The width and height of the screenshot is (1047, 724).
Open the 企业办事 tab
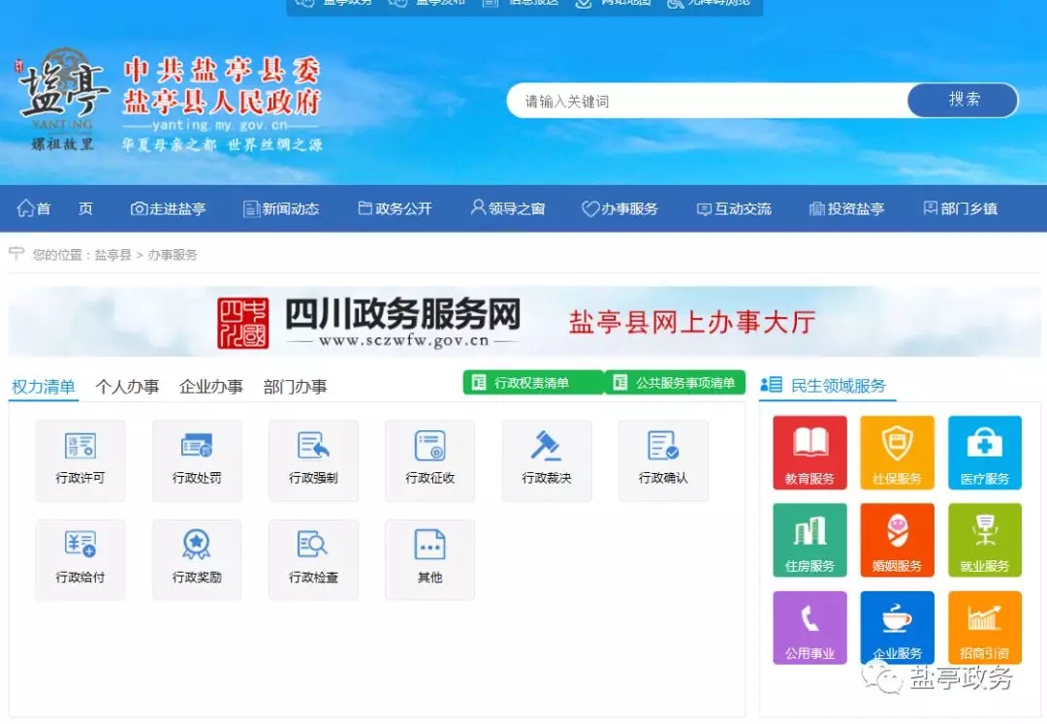[x=211, y=387]
